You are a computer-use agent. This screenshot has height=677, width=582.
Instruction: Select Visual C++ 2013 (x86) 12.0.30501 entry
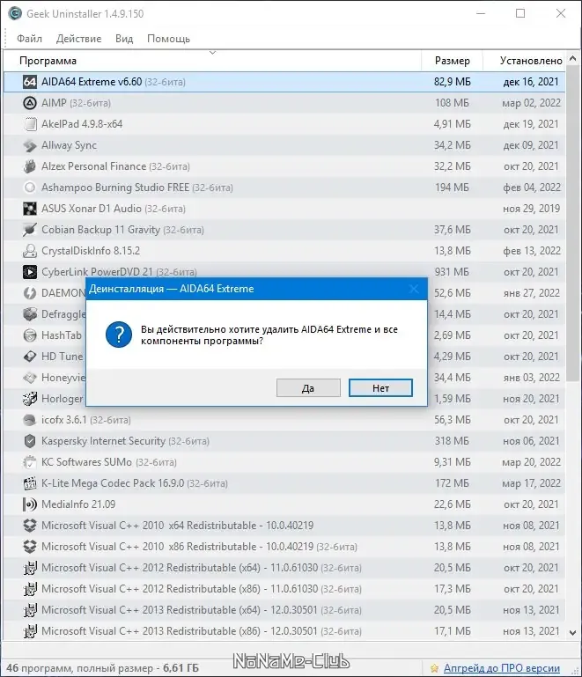pos(202,631)
